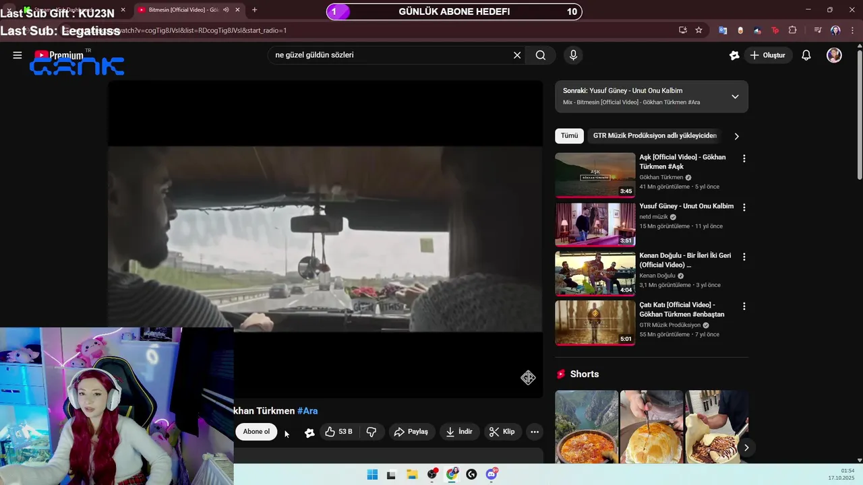Expand the Sonraki mix playlist chevron
The width and height of the screenshot is (863, 485).
click(735, 96)
